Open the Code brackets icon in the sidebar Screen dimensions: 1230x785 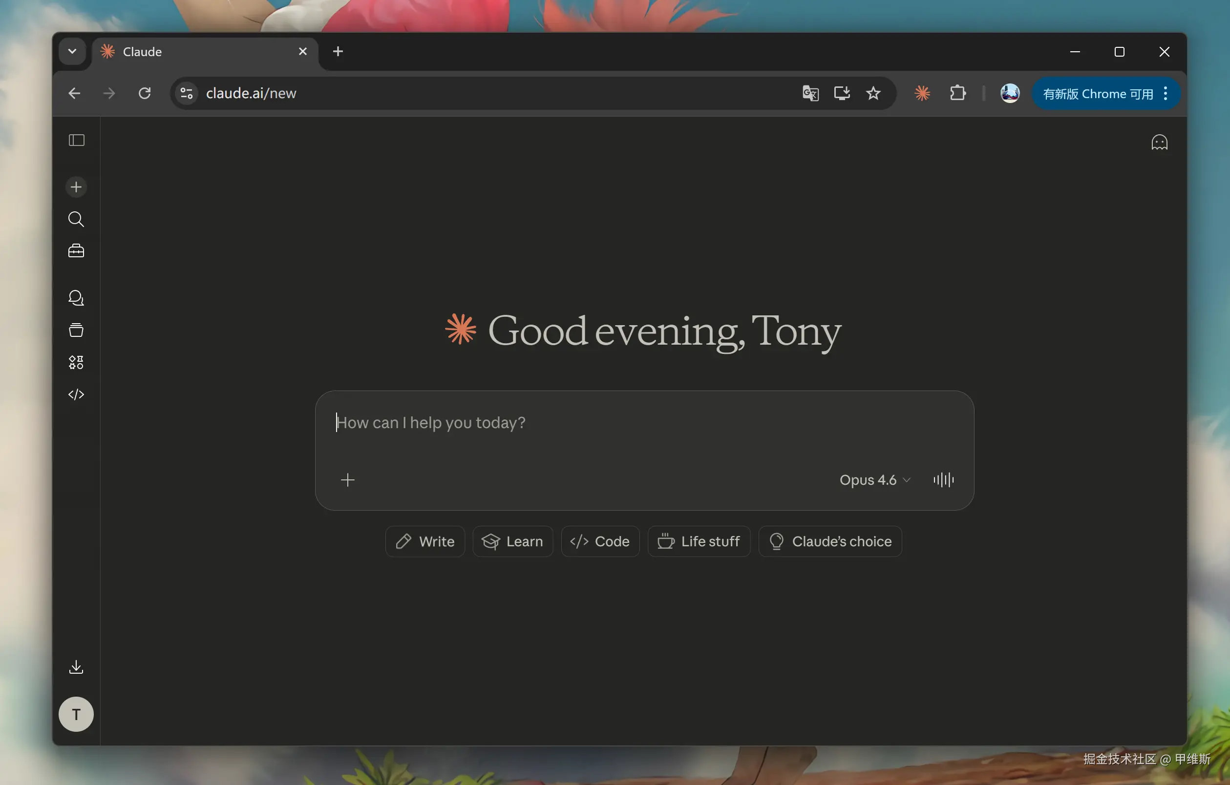coord(76,394)
